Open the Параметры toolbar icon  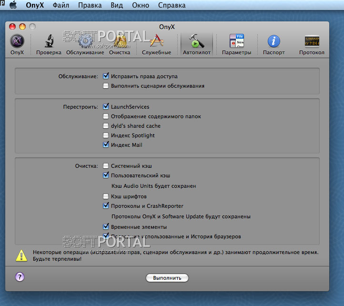pyautogui.click(x=236, y=44)
